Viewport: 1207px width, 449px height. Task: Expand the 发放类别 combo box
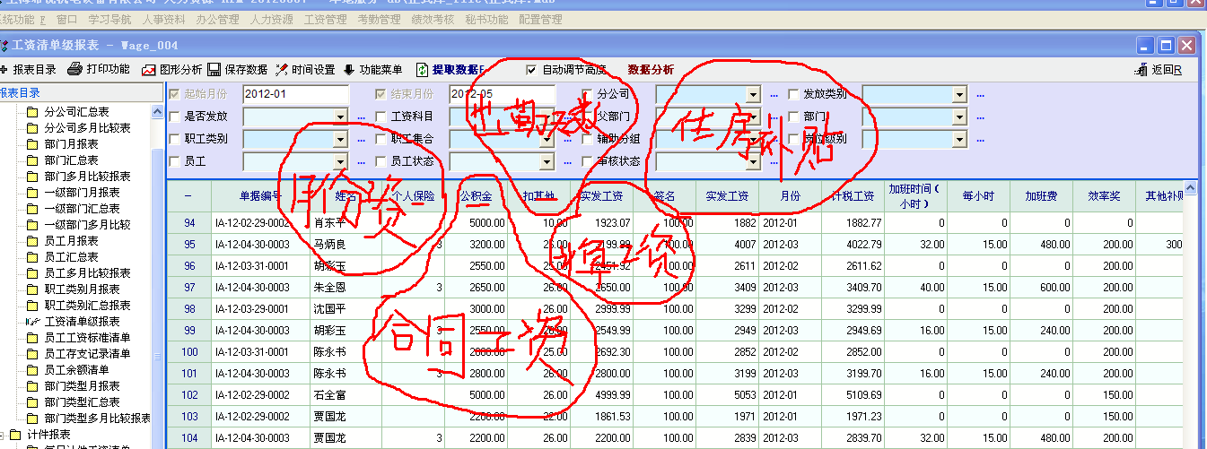959,94
